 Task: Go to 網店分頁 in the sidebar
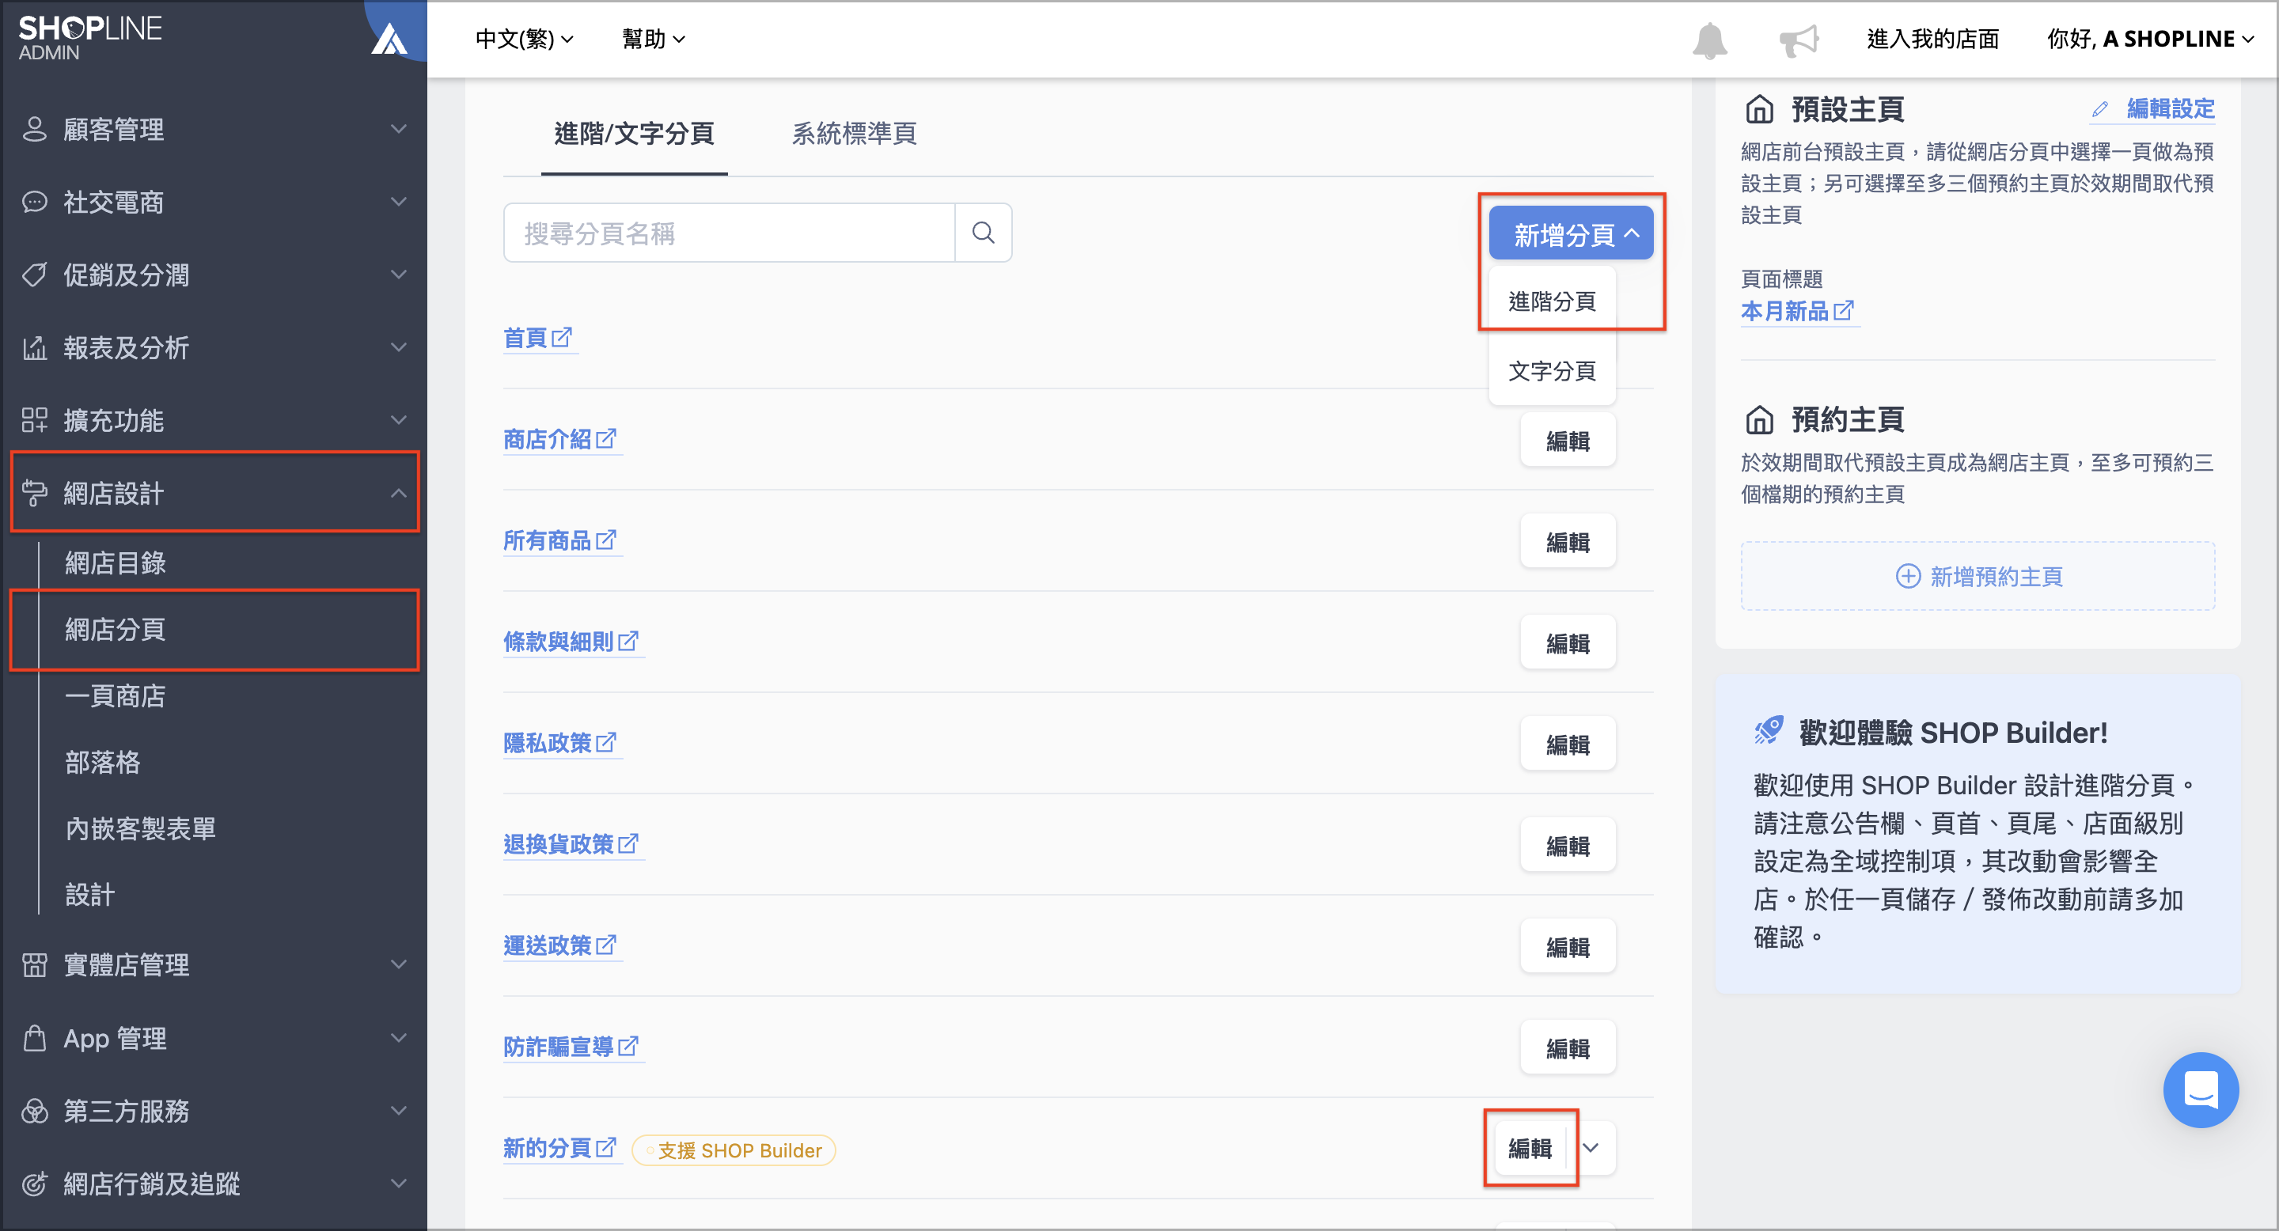click(x=115, y=629)
